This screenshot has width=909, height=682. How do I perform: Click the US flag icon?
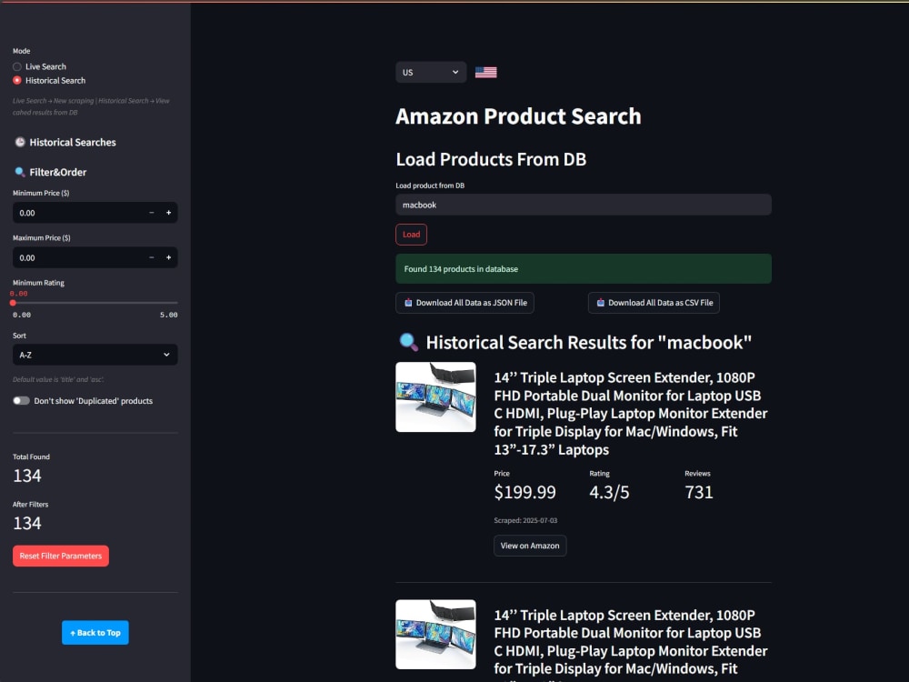coord(485,72)
